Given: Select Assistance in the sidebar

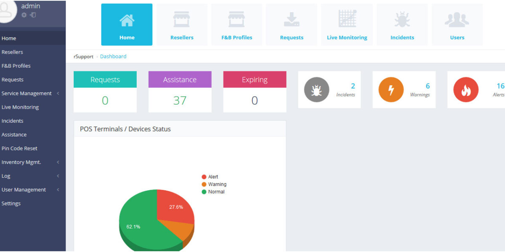Looking at the screenshot, I should [14, 134].
